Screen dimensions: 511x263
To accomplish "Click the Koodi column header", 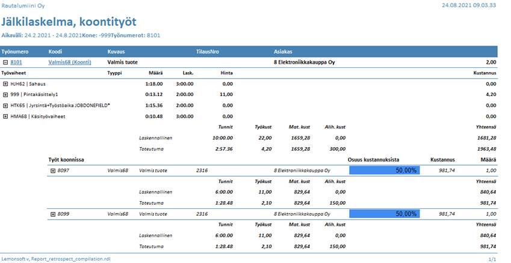I will click(x=55, y=52).
